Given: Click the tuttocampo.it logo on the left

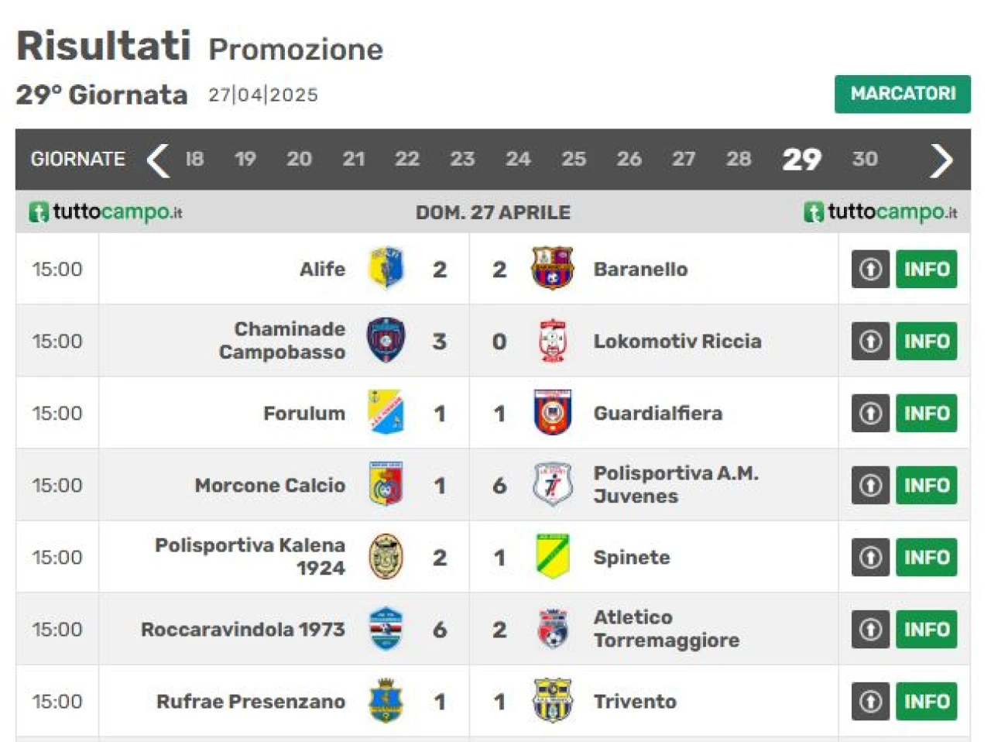Looking at the screenshot, I should (105, 211).
